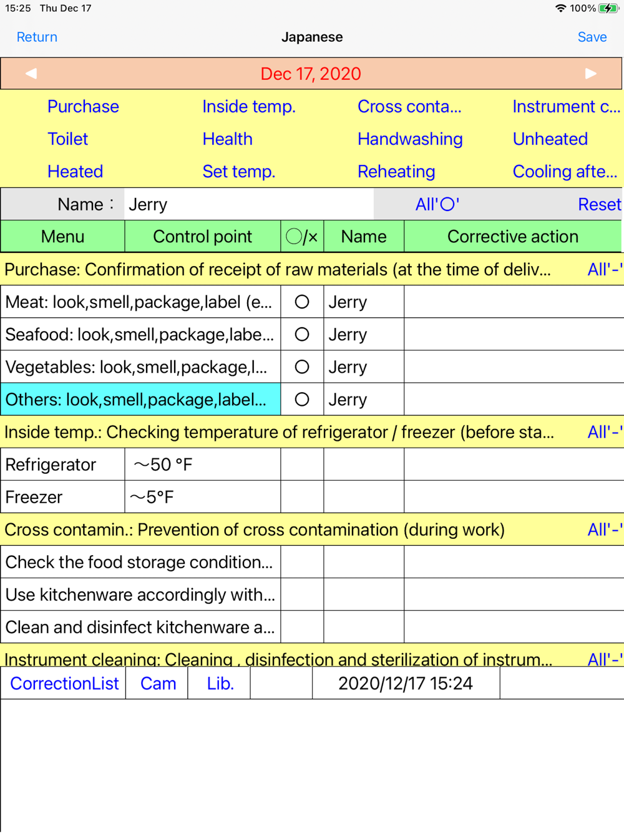
Task: Set Inside temp. section to All'-'
Action: (x=605, y=432)
